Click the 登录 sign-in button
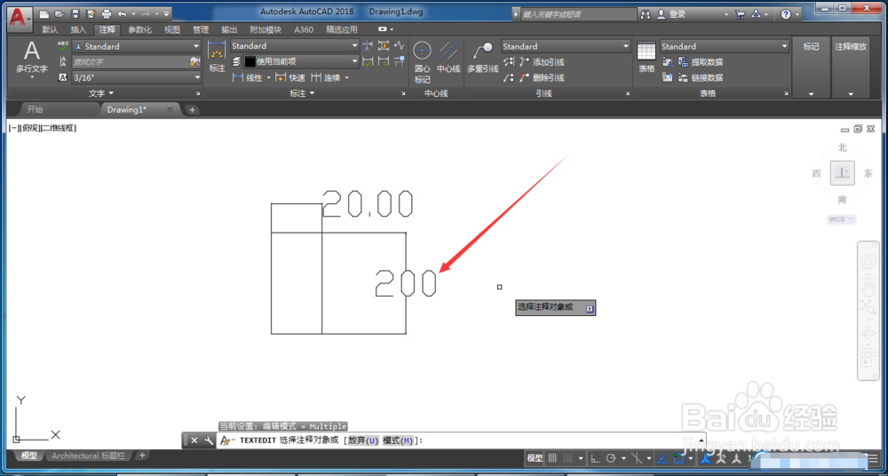 click(x=678, y=14)
